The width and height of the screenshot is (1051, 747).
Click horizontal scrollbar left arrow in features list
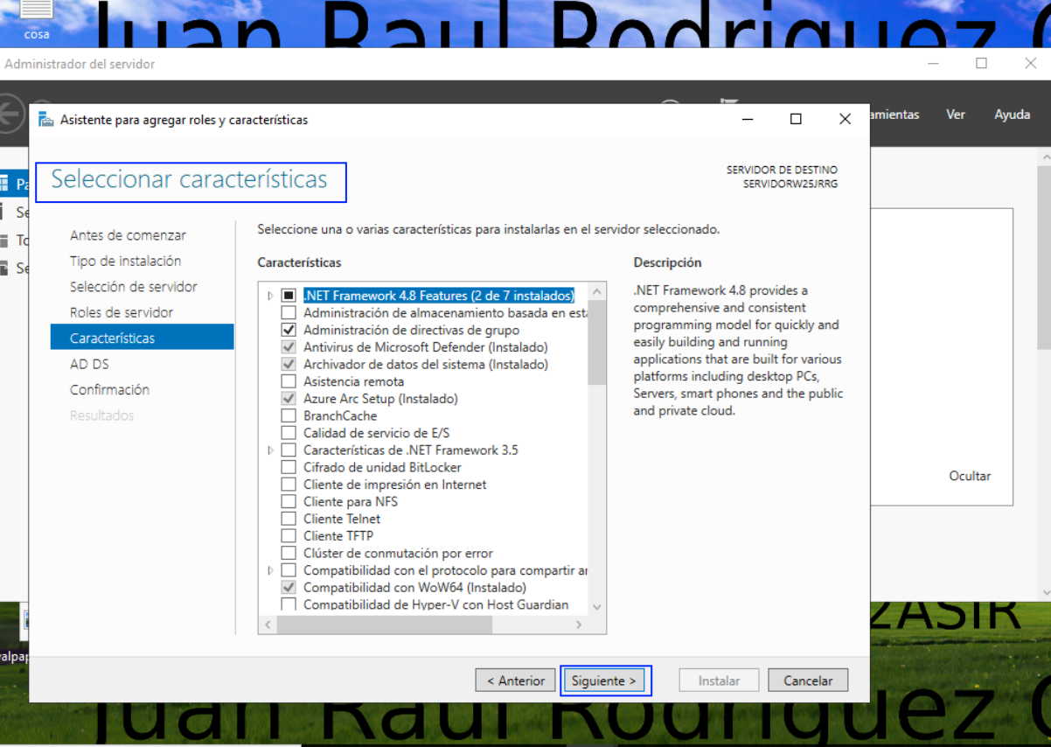(268, 625)
